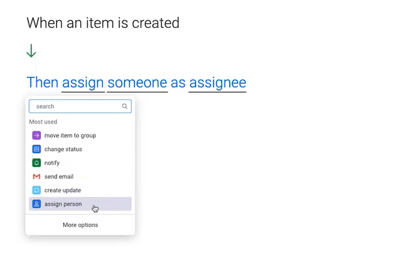Image resolution: width=418 pixels, height=253 pixels.
Task: Open More options in the action list
Action: 80,225
